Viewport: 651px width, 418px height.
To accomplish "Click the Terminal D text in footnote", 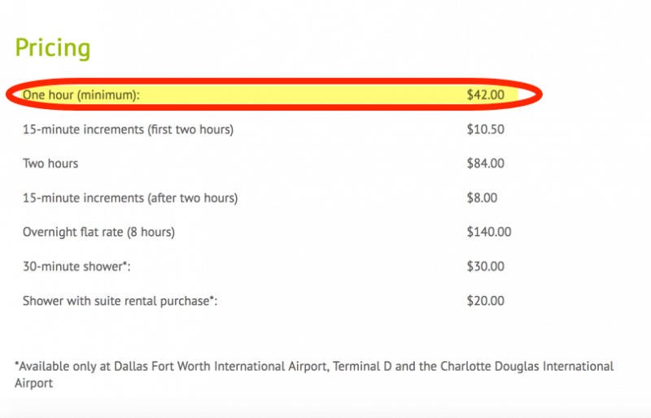I will [362, 367].
